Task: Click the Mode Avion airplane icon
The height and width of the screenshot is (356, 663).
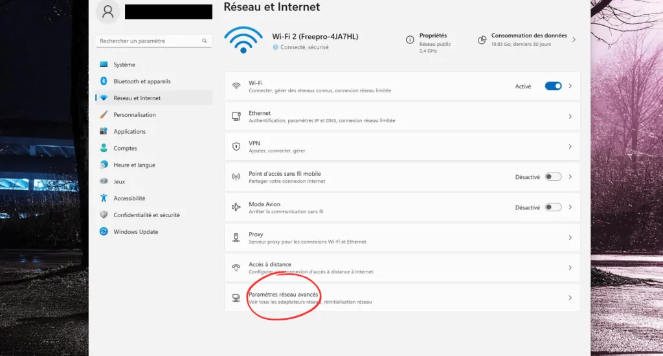Action: pos(236,207)
